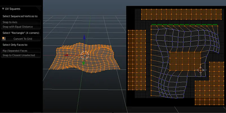Click the Convert To Grid button

point(21,39)
